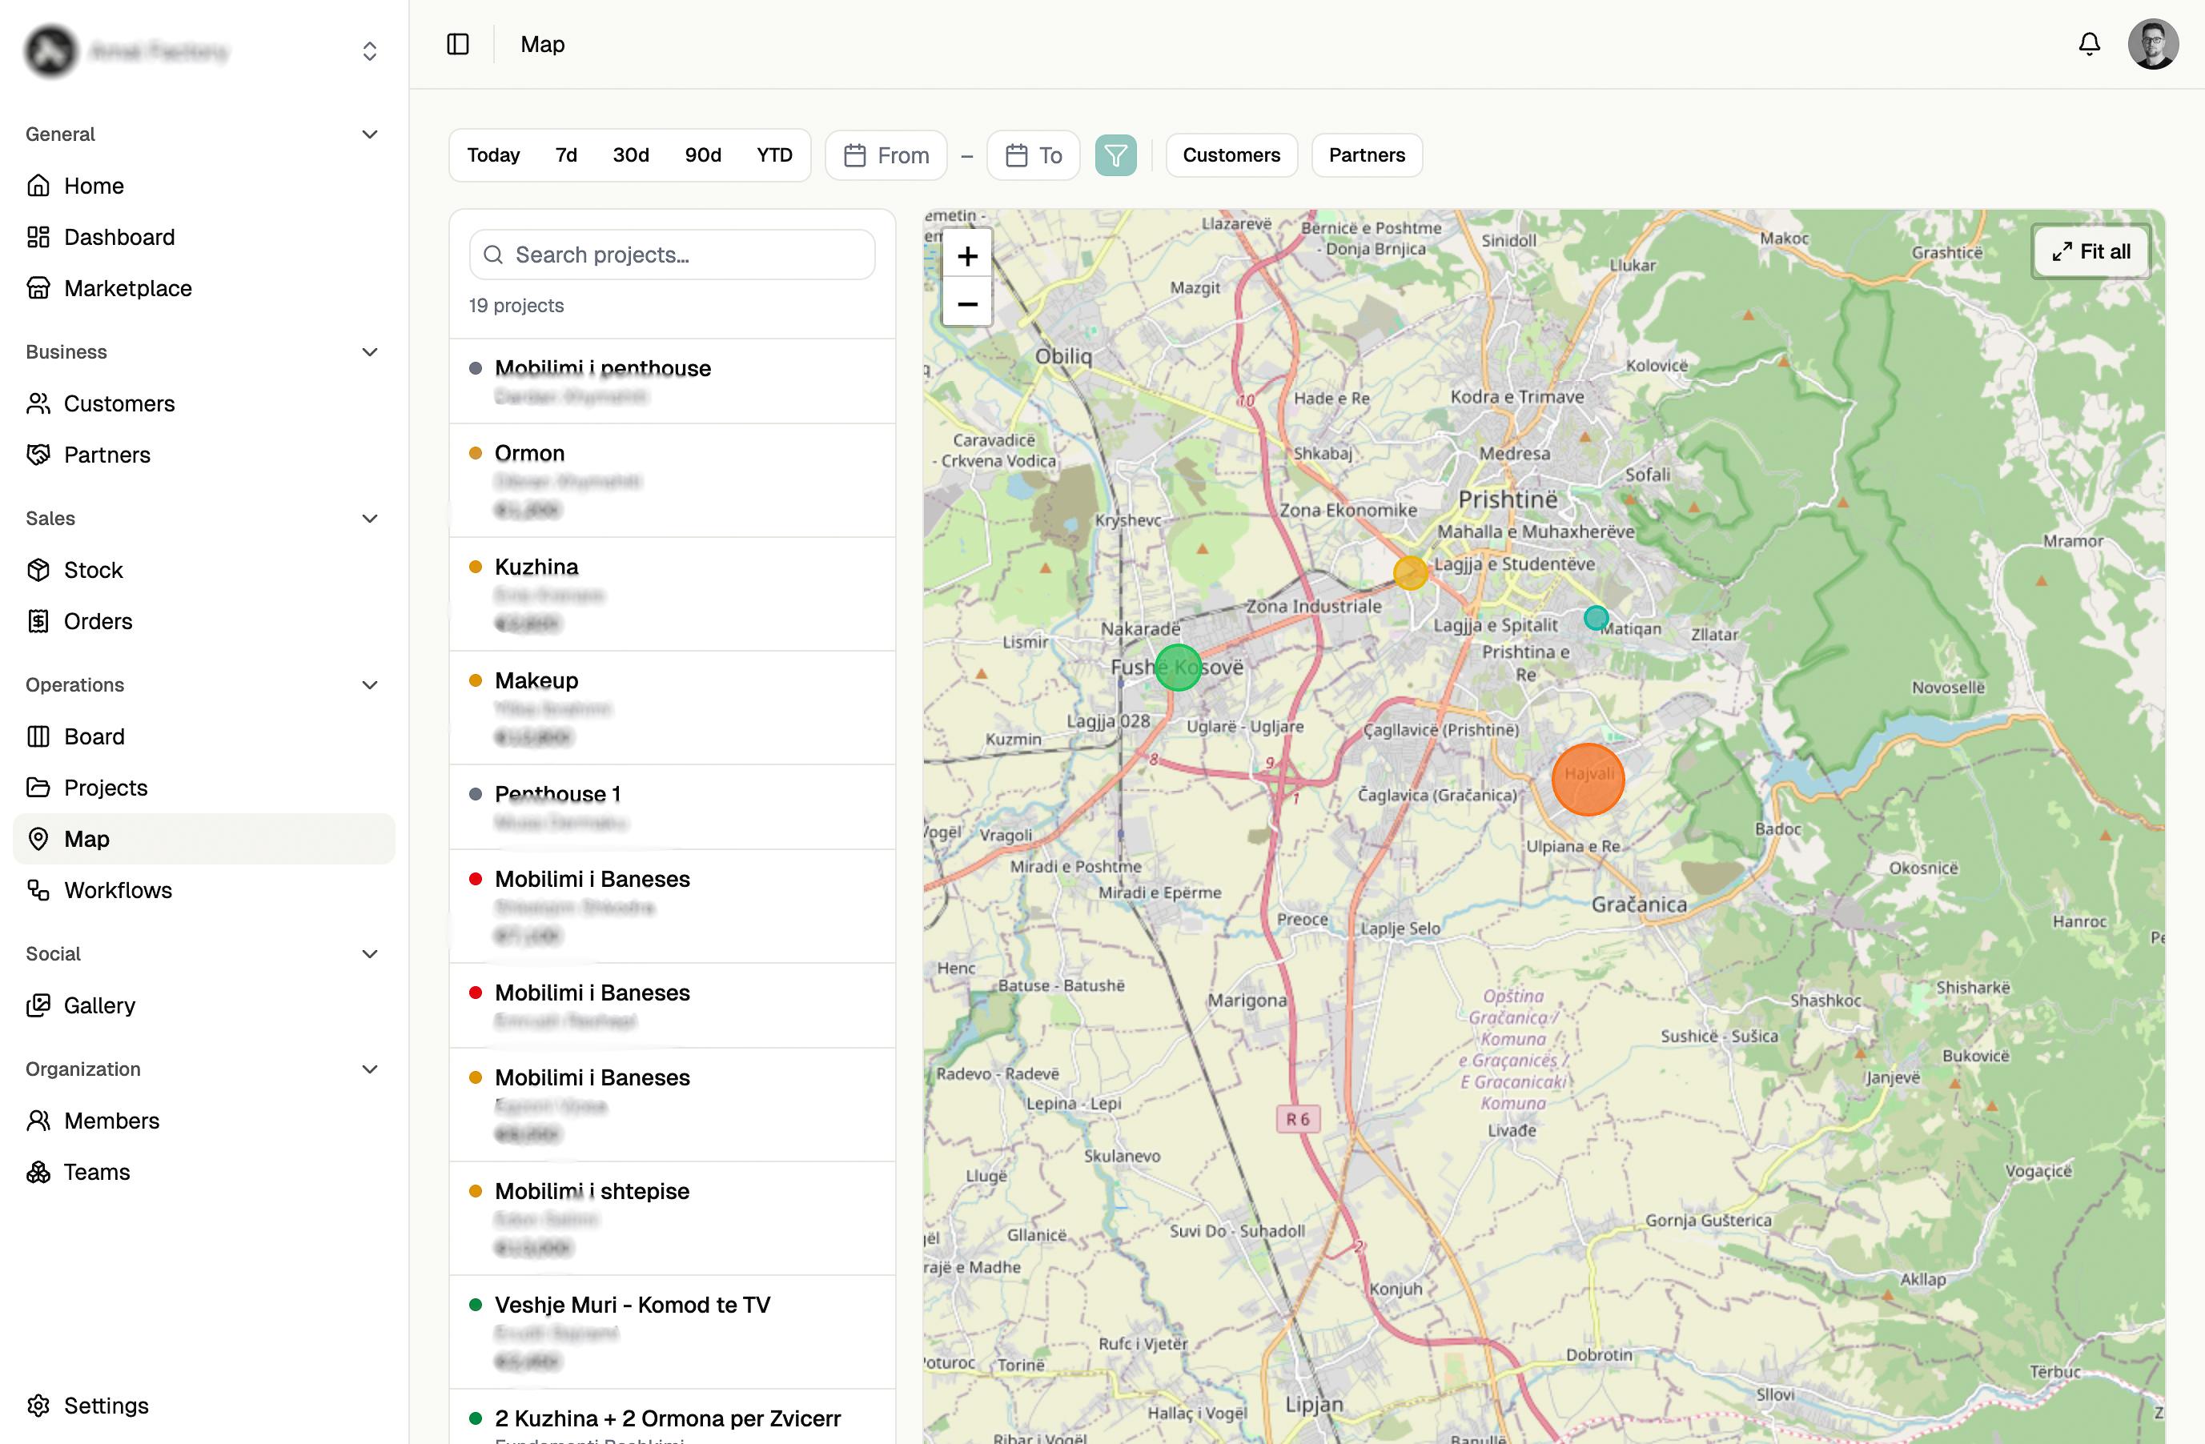
Task: Collapse the Sales section
Action: point(370,519)
